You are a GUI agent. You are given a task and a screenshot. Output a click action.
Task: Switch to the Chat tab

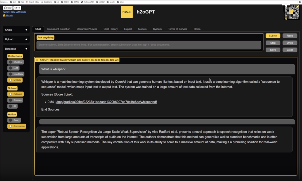[38, 29]
